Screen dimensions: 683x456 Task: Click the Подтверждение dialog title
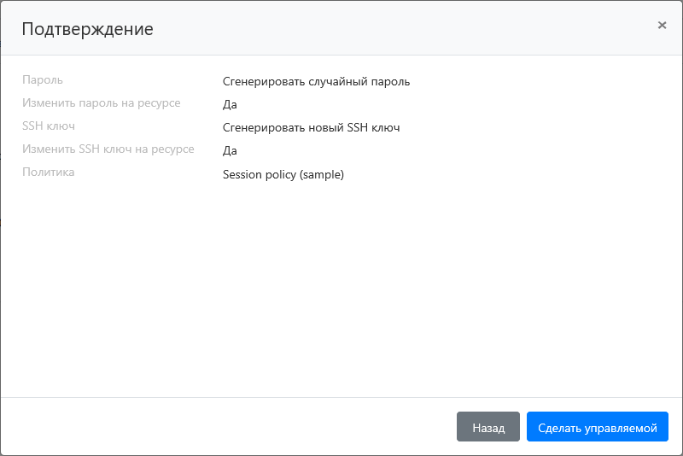point(87,29)
